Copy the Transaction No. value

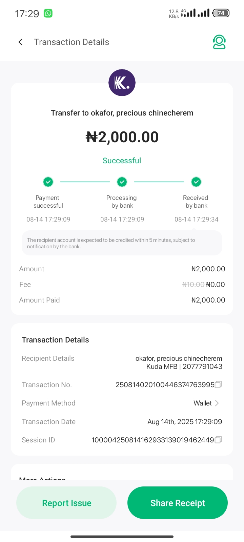[x=219, y=384]
